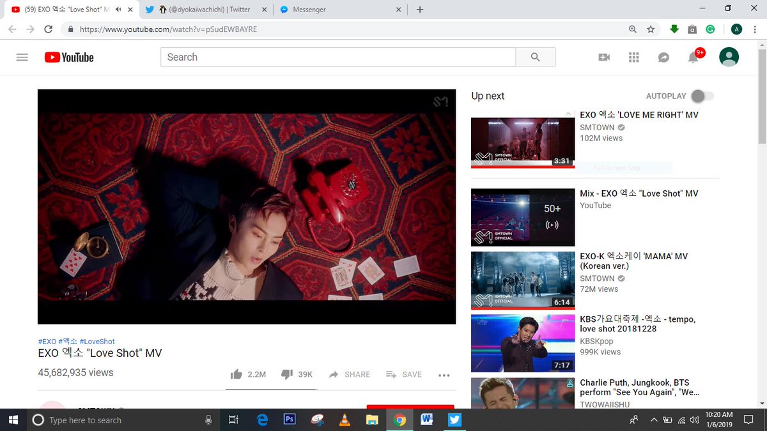
Task: Open the #LoveShot hashtag link
Action: coord(97,342)
